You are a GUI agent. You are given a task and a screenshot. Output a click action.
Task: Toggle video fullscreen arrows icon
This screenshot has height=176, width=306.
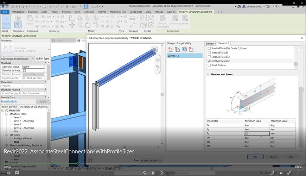point(289,173)
